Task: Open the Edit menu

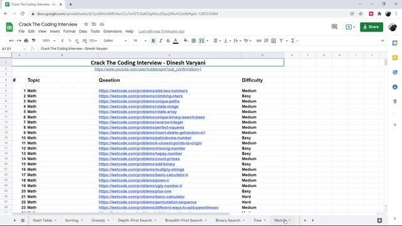Action: [31, 31]
